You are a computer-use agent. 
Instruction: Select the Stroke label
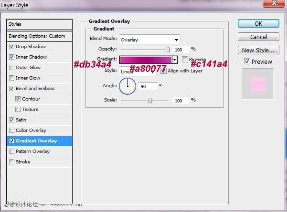[23, 162]
